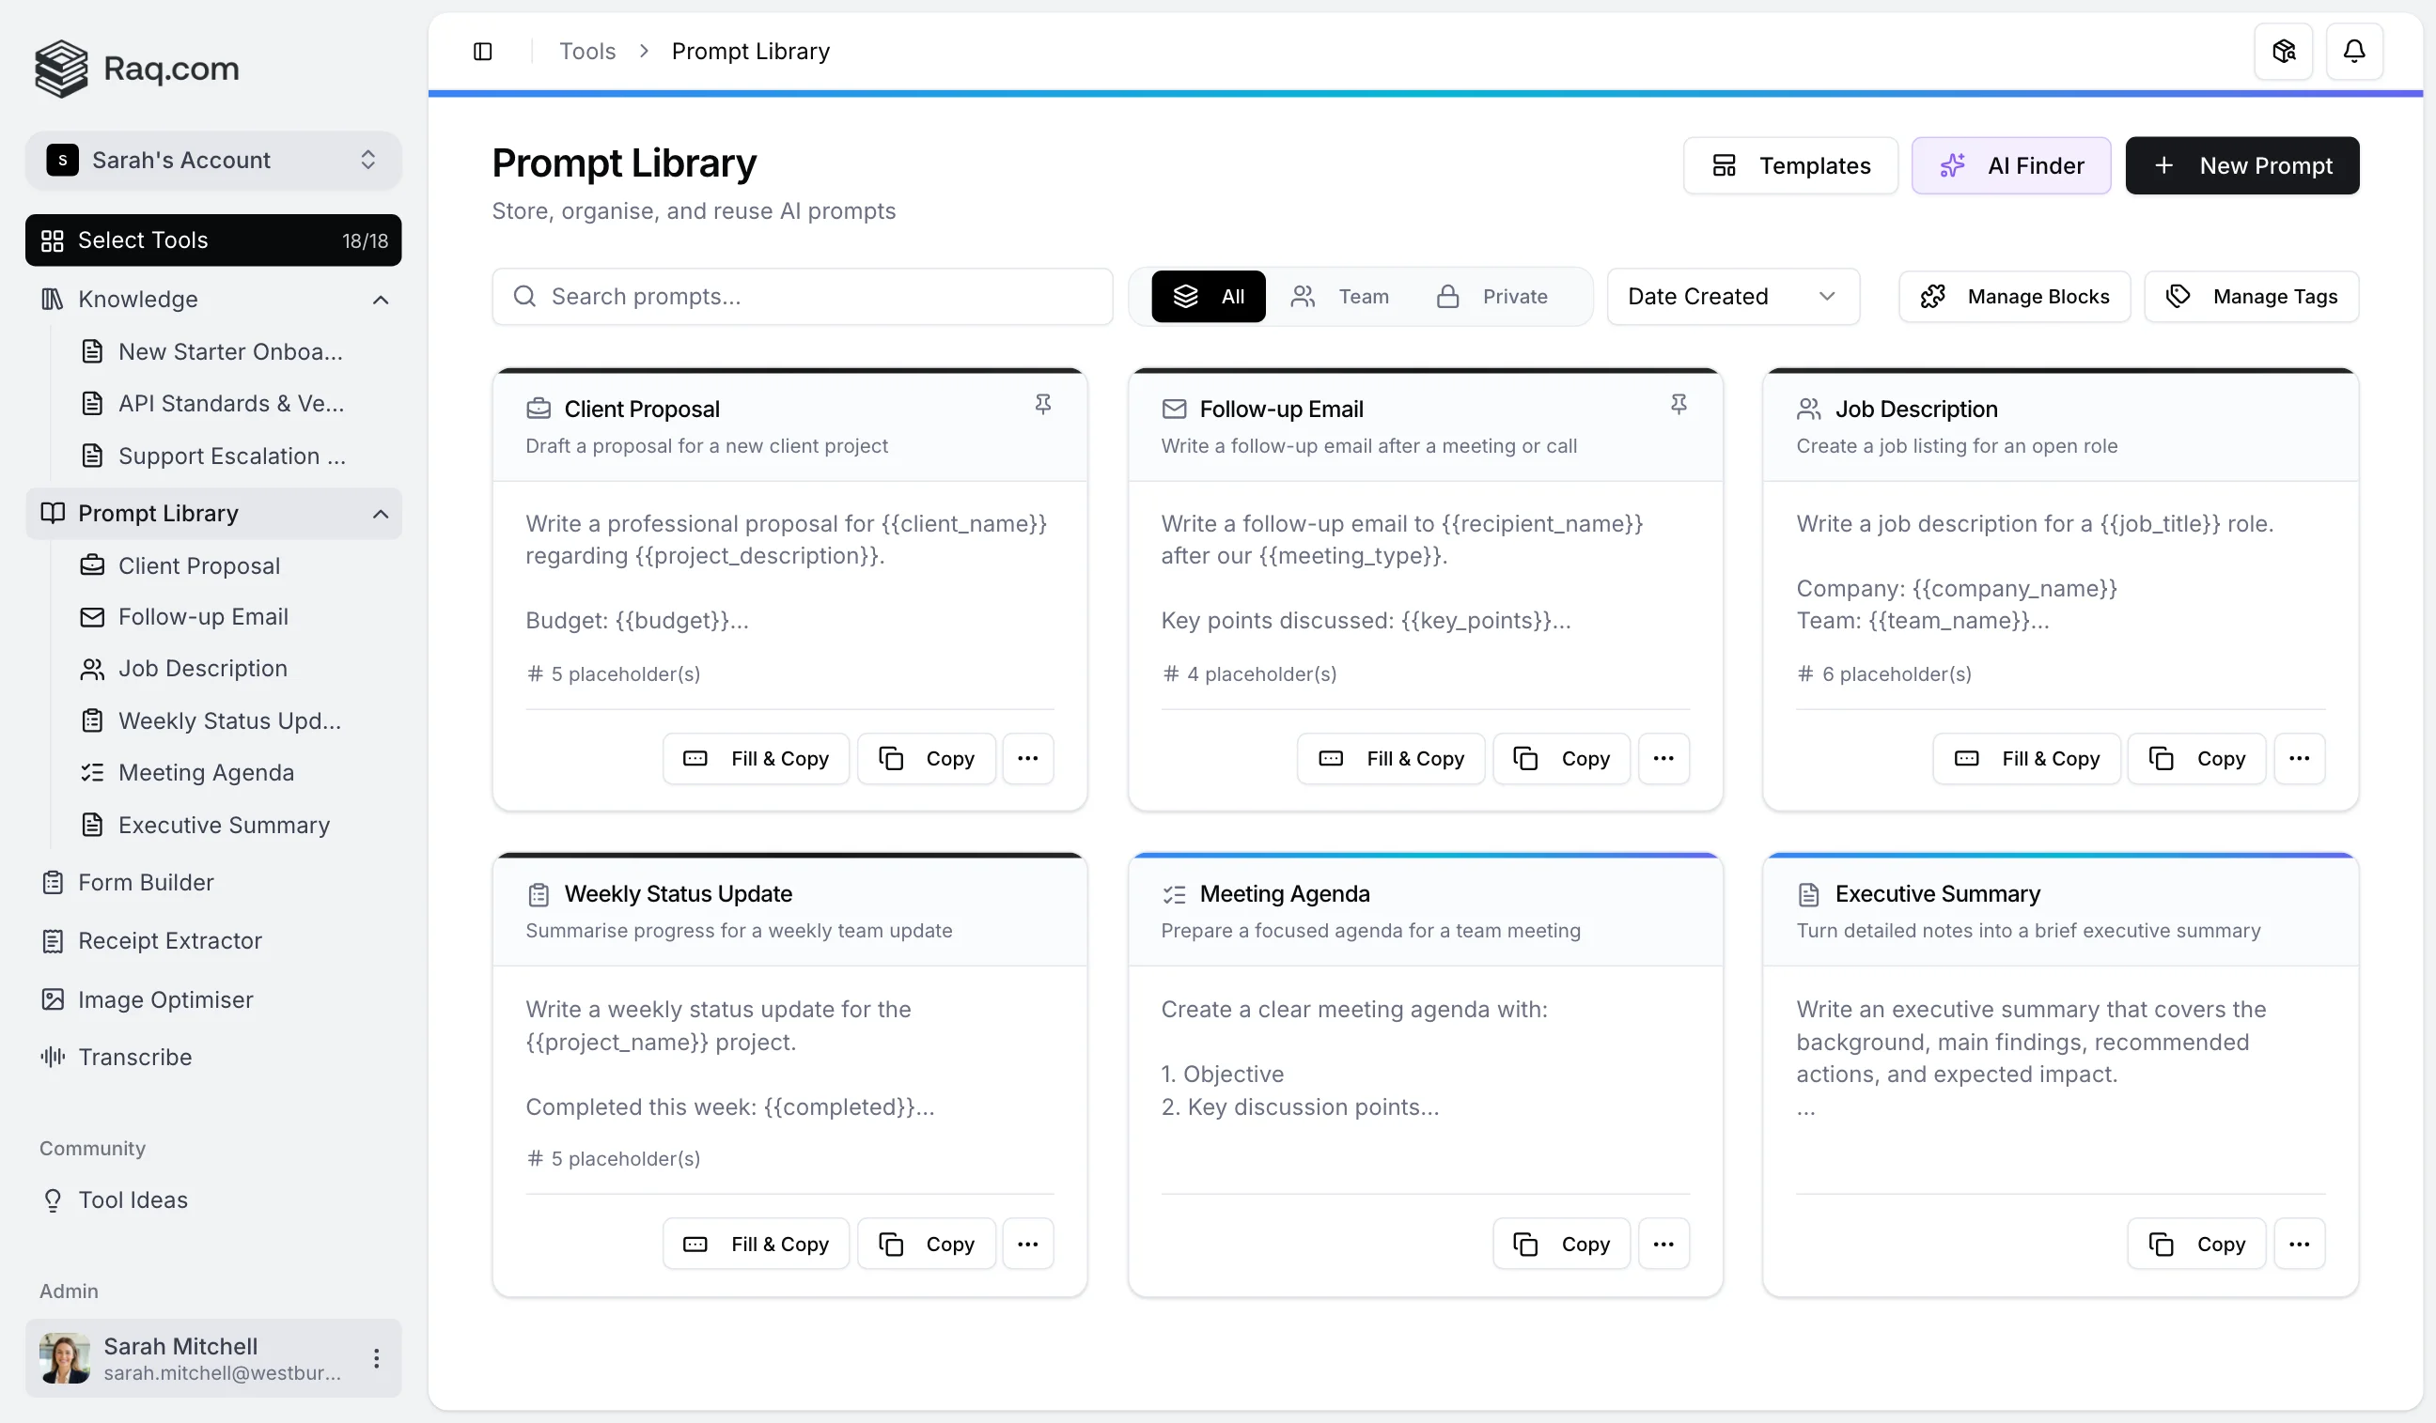2436x1423 pixels.
Task: Click the Raq.com logo
Action: coord(135,68)
